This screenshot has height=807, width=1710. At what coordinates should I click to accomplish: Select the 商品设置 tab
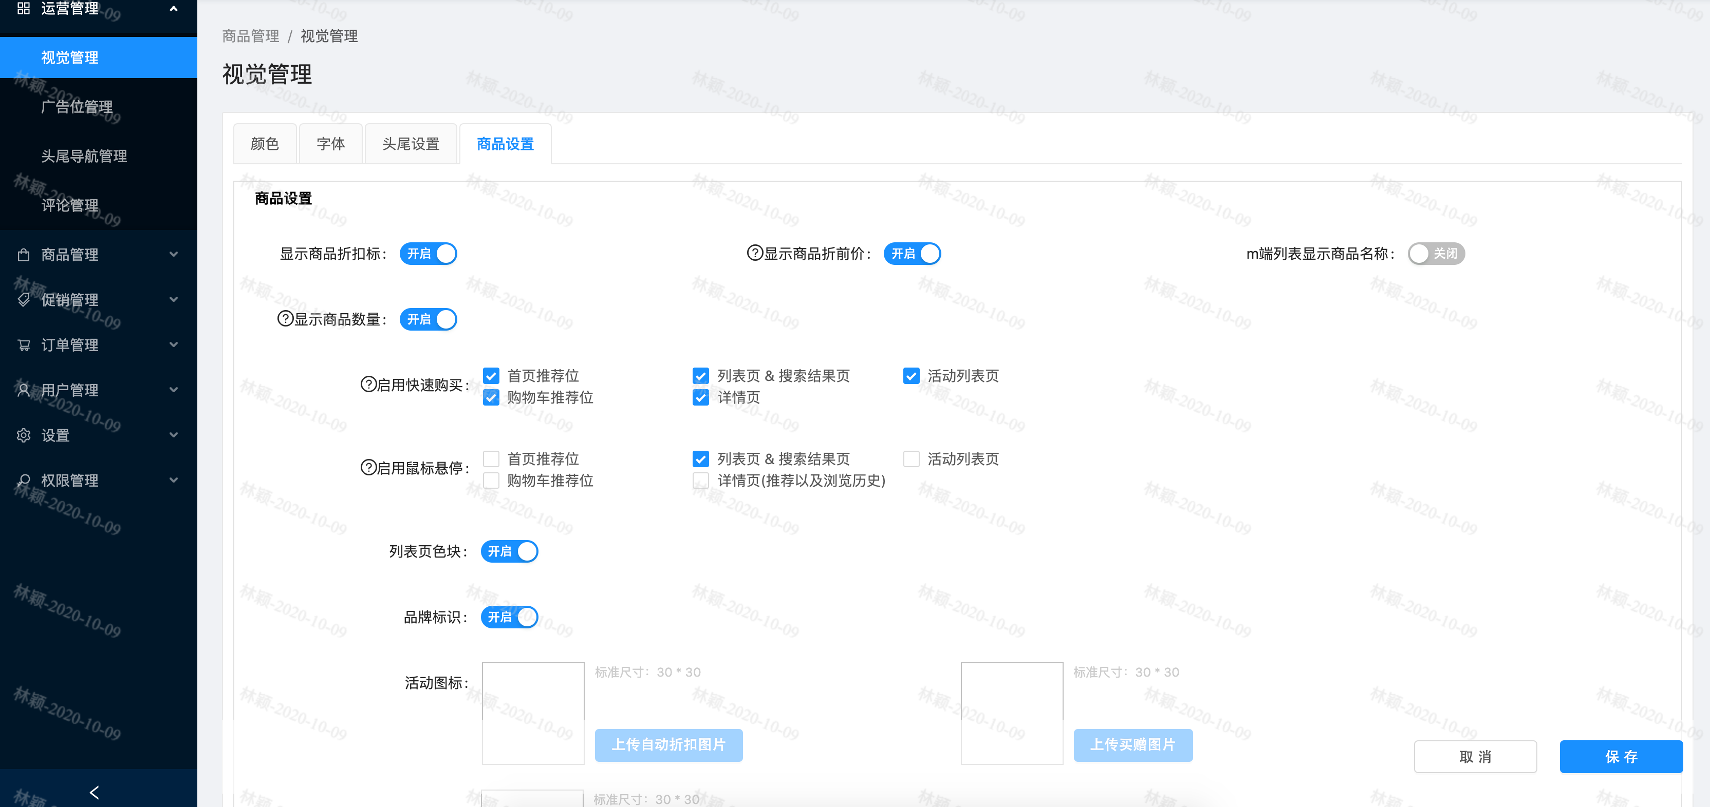pos(505,144)
